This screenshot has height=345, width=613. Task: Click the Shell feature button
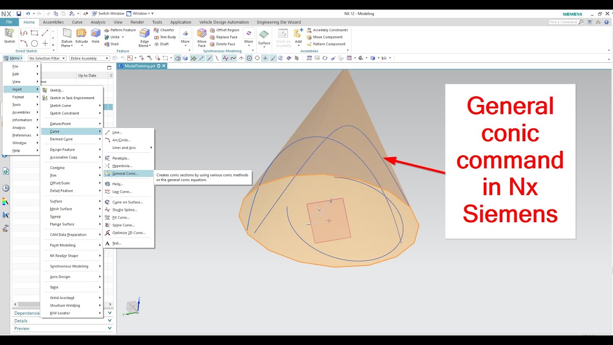click(x=111, y=44)
